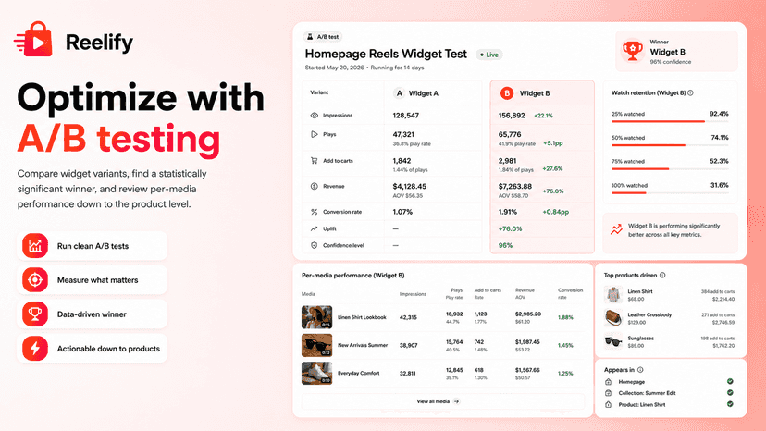Click the Live status badge
The height and width of the screenshot is (431, 766).
click(x=489, y=55)
